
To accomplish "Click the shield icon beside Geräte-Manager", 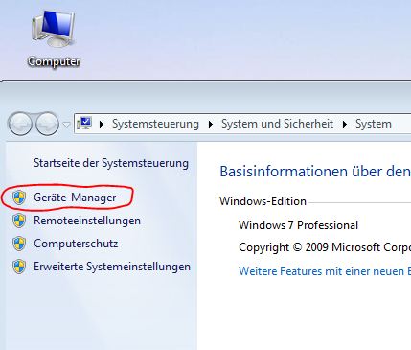I will point(19,198).
